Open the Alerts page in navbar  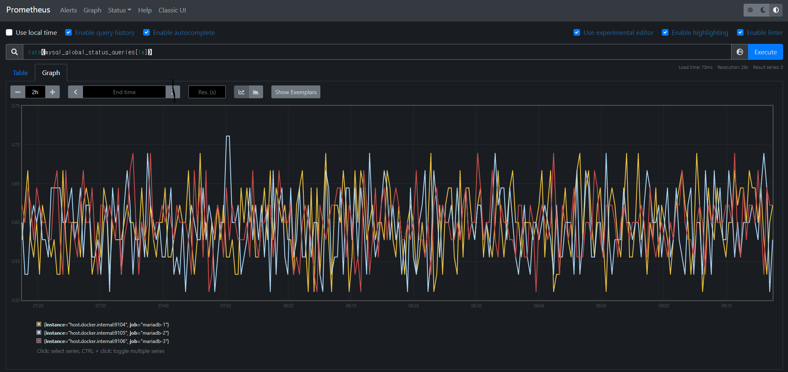[68, 10]
